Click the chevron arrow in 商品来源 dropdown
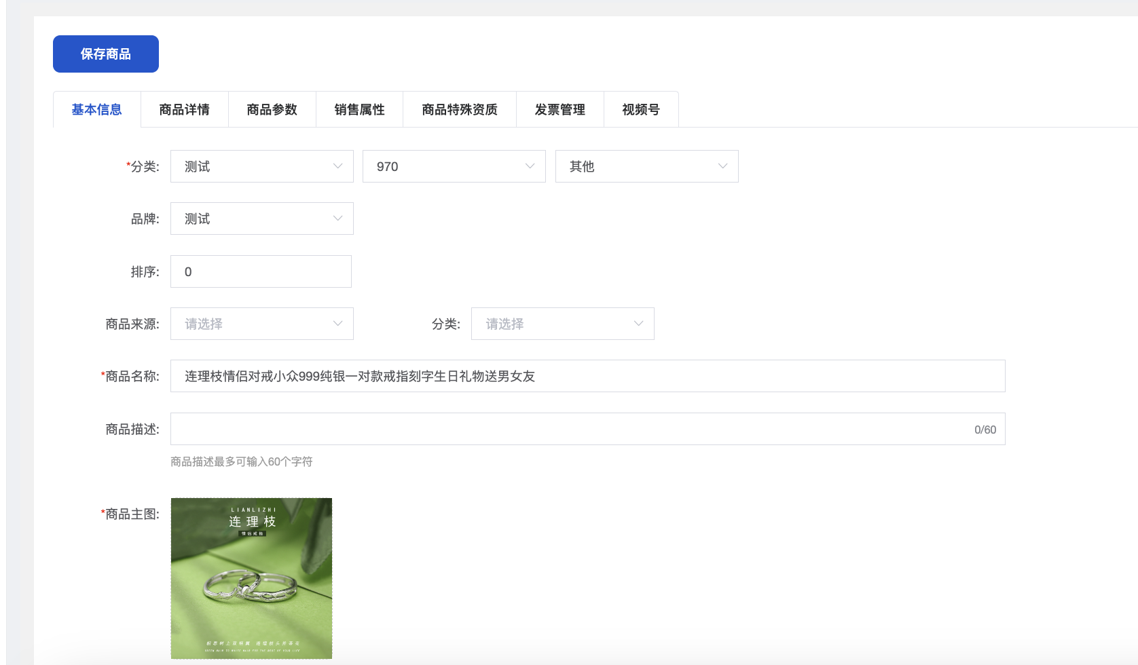This screenshot has width=1138, height=665. (x=337, y=324)
